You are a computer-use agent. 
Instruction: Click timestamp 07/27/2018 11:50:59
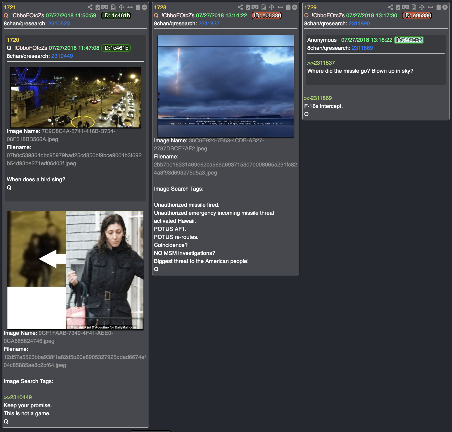[71, 15]
